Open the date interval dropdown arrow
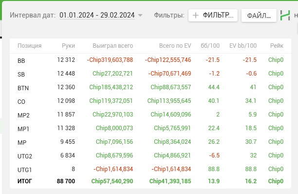298x194 pixels. [140, 15]
